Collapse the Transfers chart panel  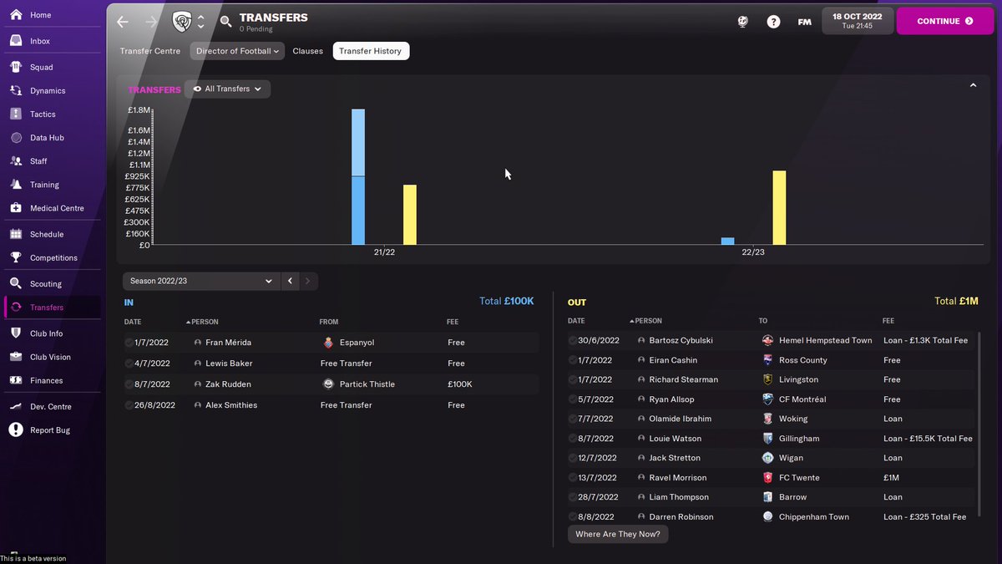tap(973, 85)
